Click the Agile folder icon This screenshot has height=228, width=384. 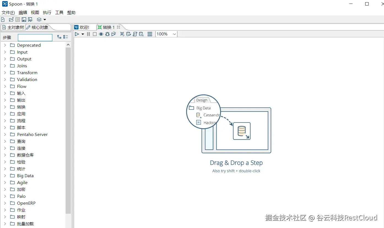click(x=12, y=182)
